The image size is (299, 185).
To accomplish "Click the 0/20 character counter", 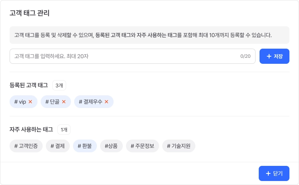I will tap(246, 56).
